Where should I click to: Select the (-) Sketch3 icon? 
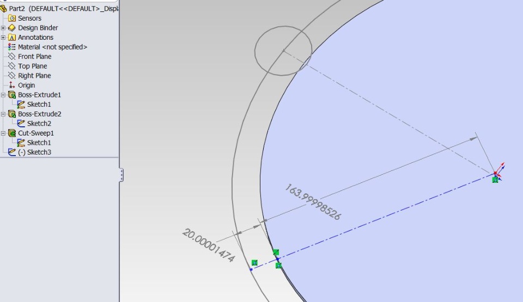click(12, 152)
